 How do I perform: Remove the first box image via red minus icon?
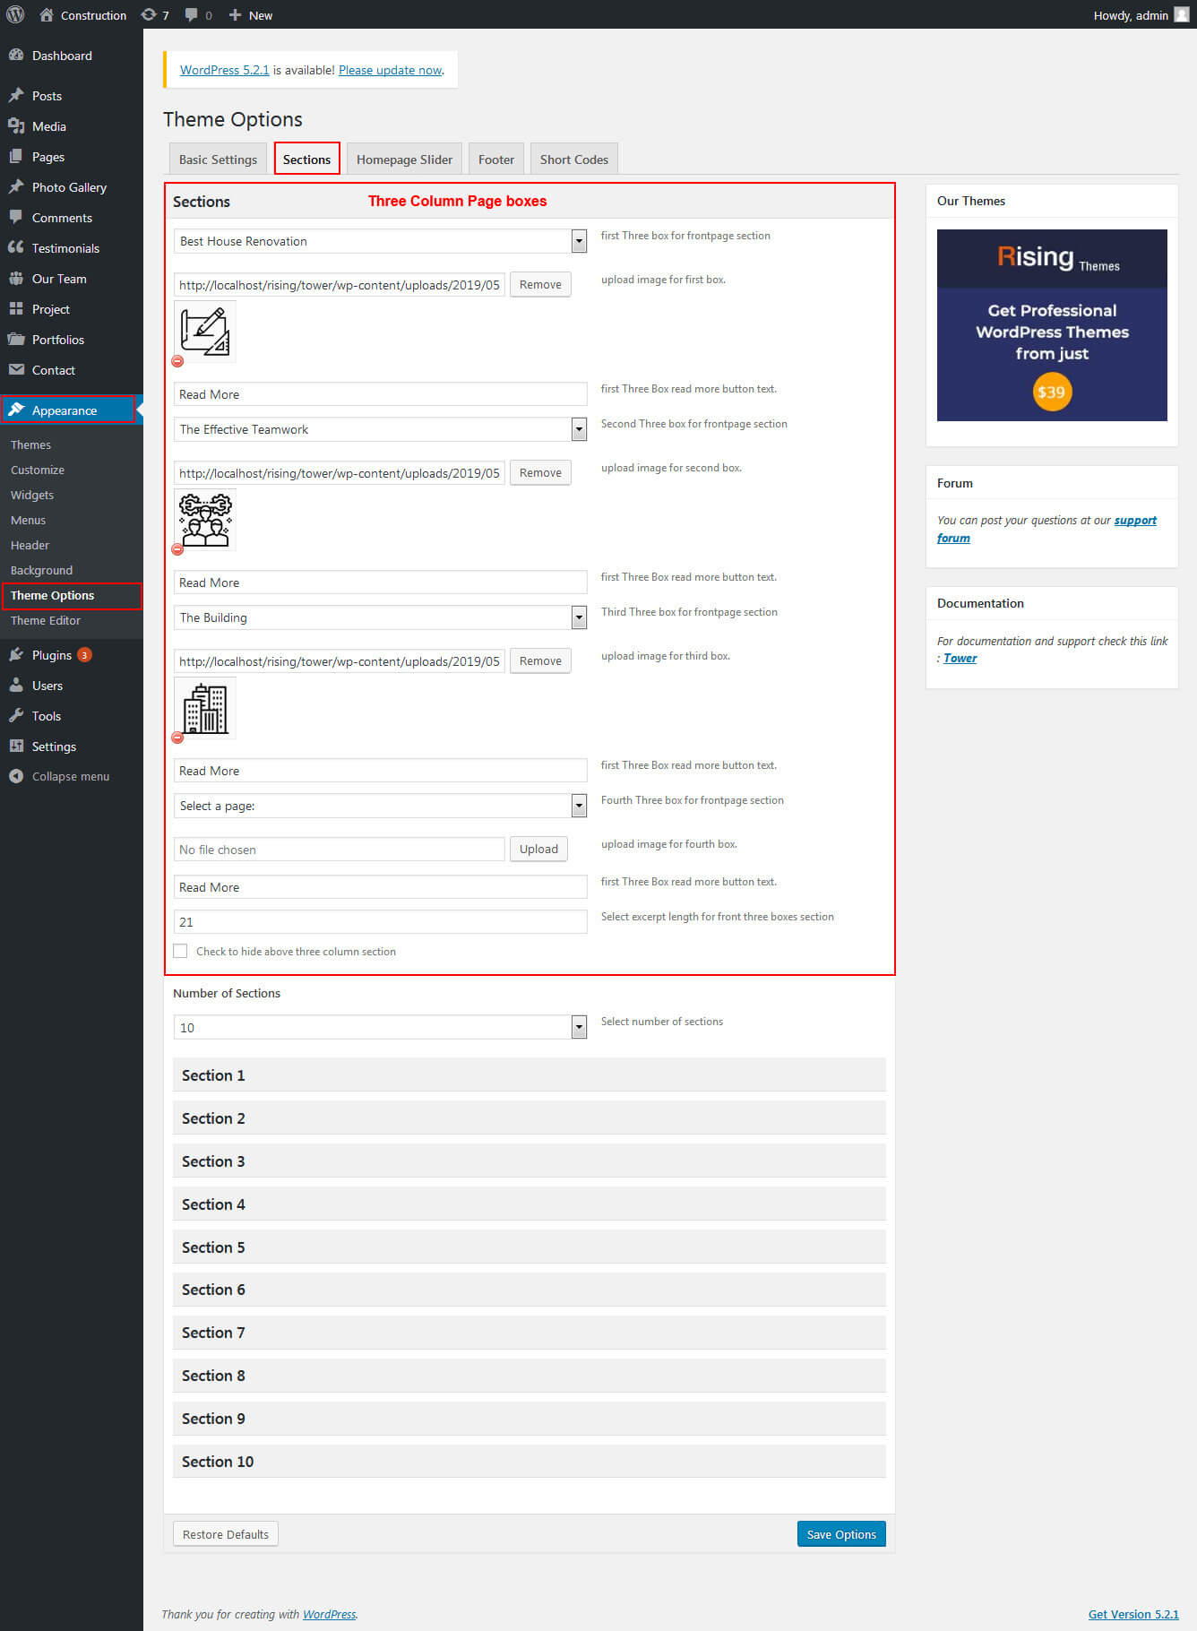pos(177,361)
